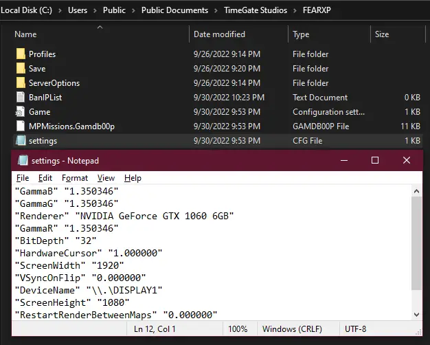Click the "GammaB" "1.350346" line
This screenshot has height=345, width=430.
(x=67, y=191)
